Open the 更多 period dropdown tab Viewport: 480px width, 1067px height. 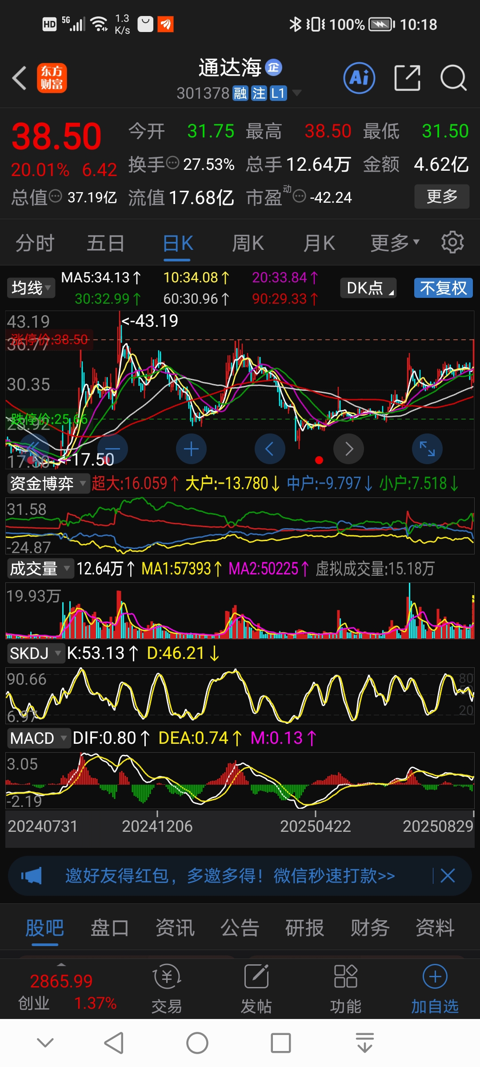pyautogui.click(x=395, y=243)
